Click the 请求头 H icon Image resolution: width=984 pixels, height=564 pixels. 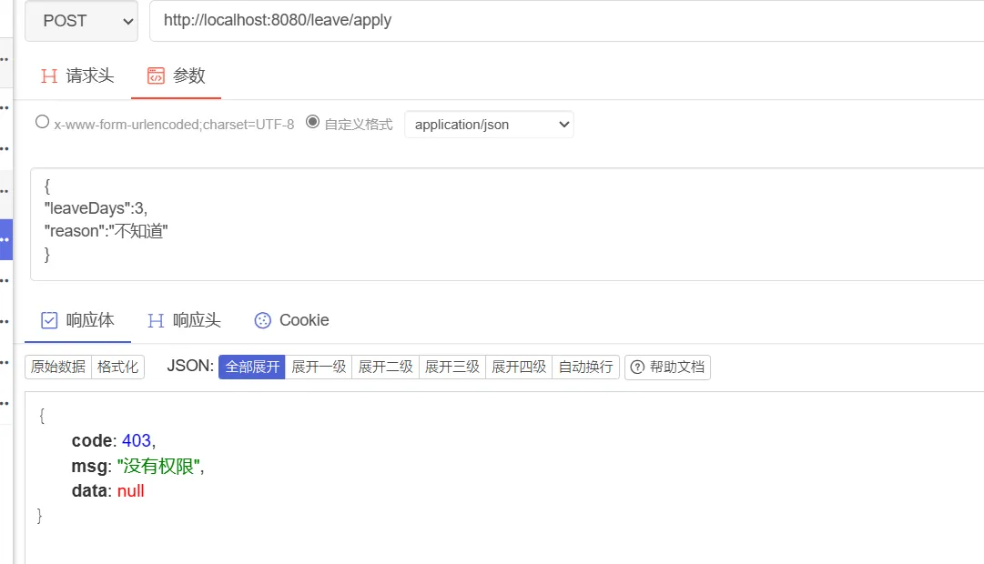click(x=49, y=76)
